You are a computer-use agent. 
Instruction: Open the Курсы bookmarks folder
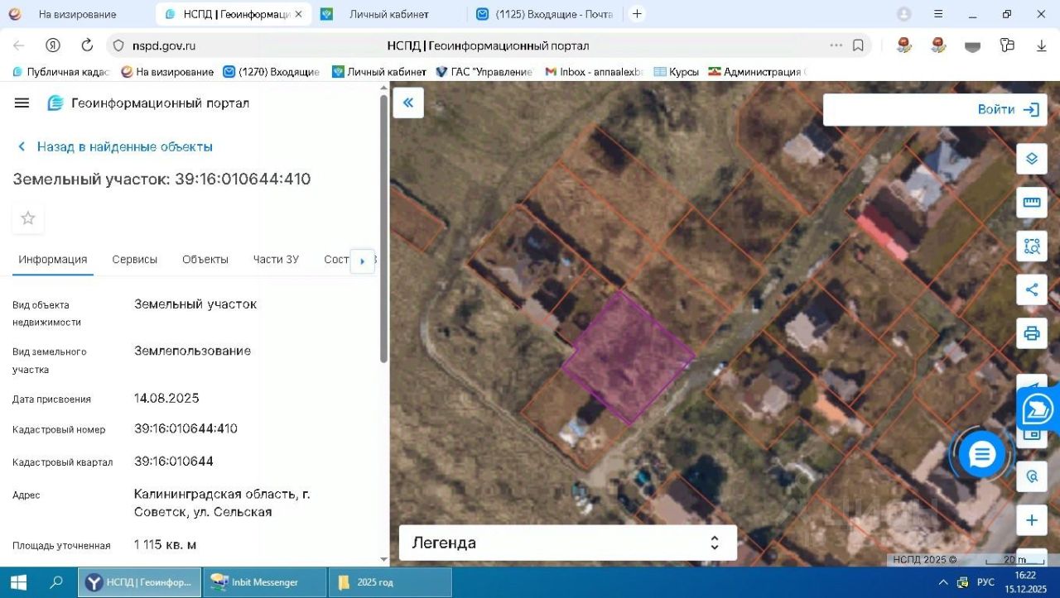point(677,72)
